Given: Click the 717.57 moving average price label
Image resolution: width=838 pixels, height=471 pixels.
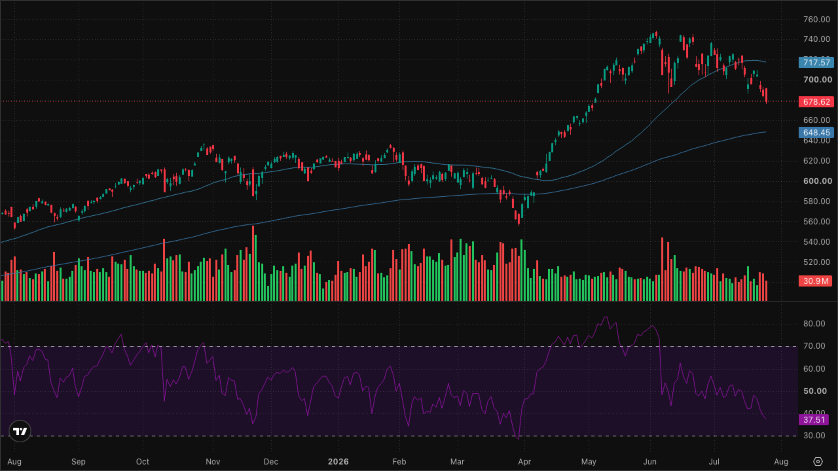Looking at the screenshot, I should point(816,62).
